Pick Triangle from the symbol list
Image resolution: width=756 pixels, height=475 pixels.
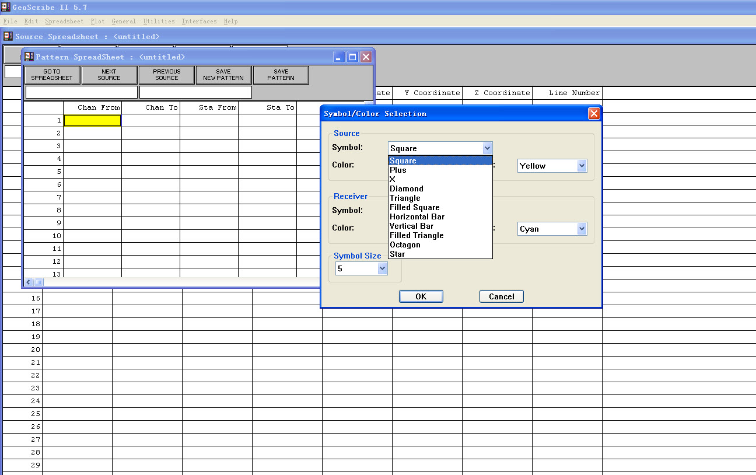click(440, 198)
